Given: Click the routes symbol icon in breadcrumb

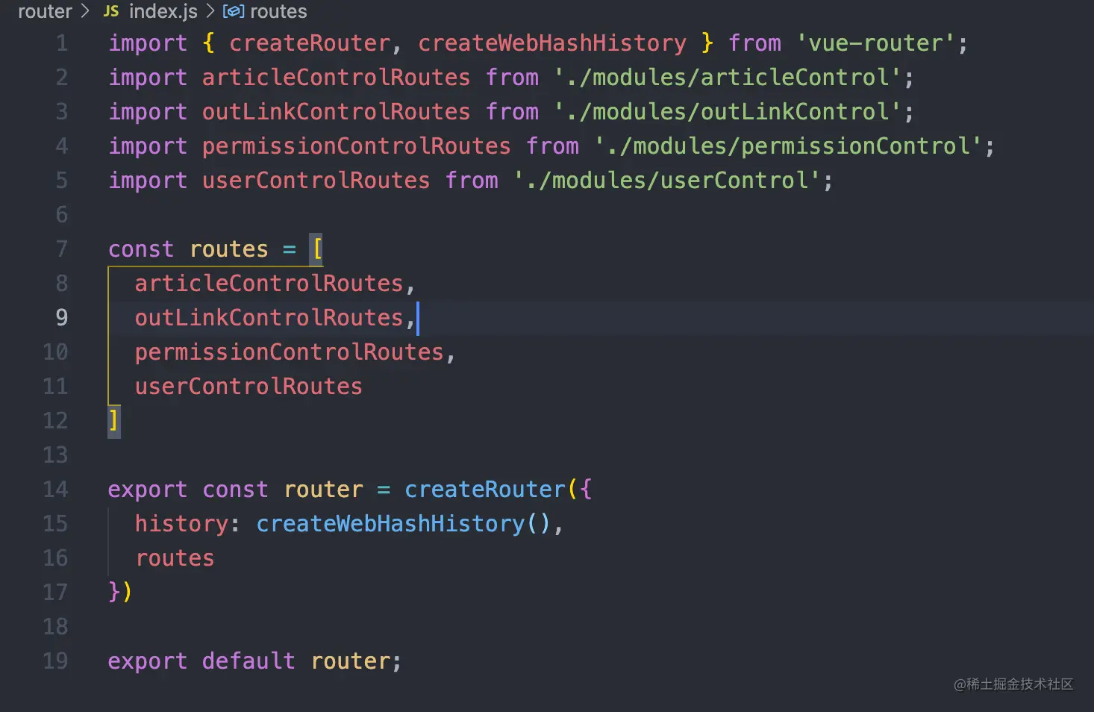Looking at the screenshot, I should click(x=234, y=11).
